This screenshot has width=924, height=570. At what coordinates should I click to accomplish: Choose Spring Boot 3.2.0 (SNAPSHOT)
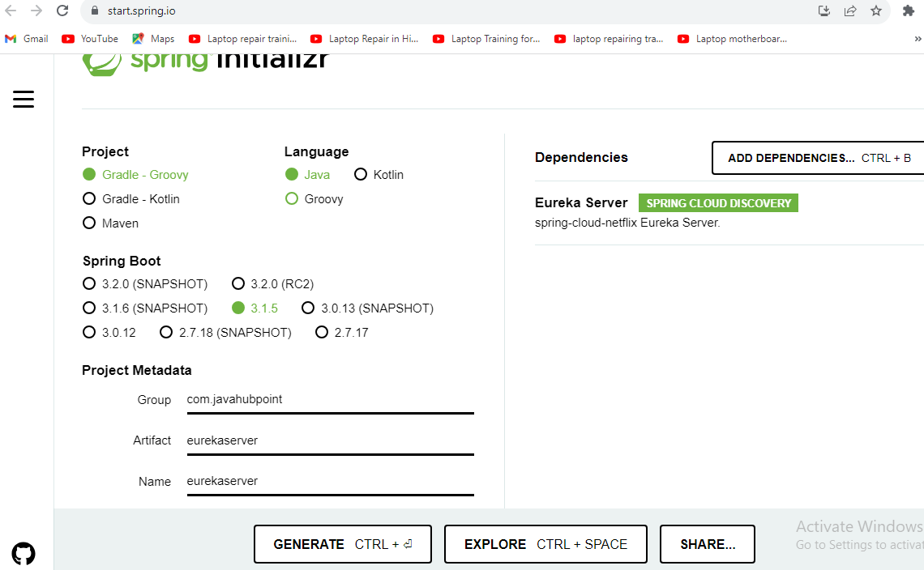[x=145, y=284]
